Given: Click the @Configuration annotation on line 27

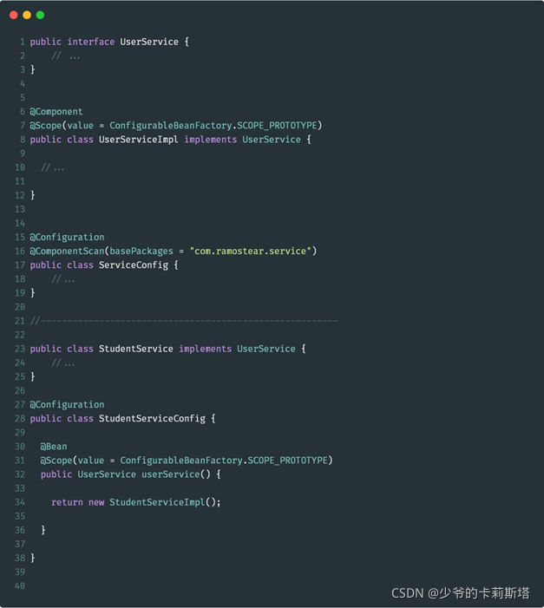Looking at the screenshot, I should point(67,405).
